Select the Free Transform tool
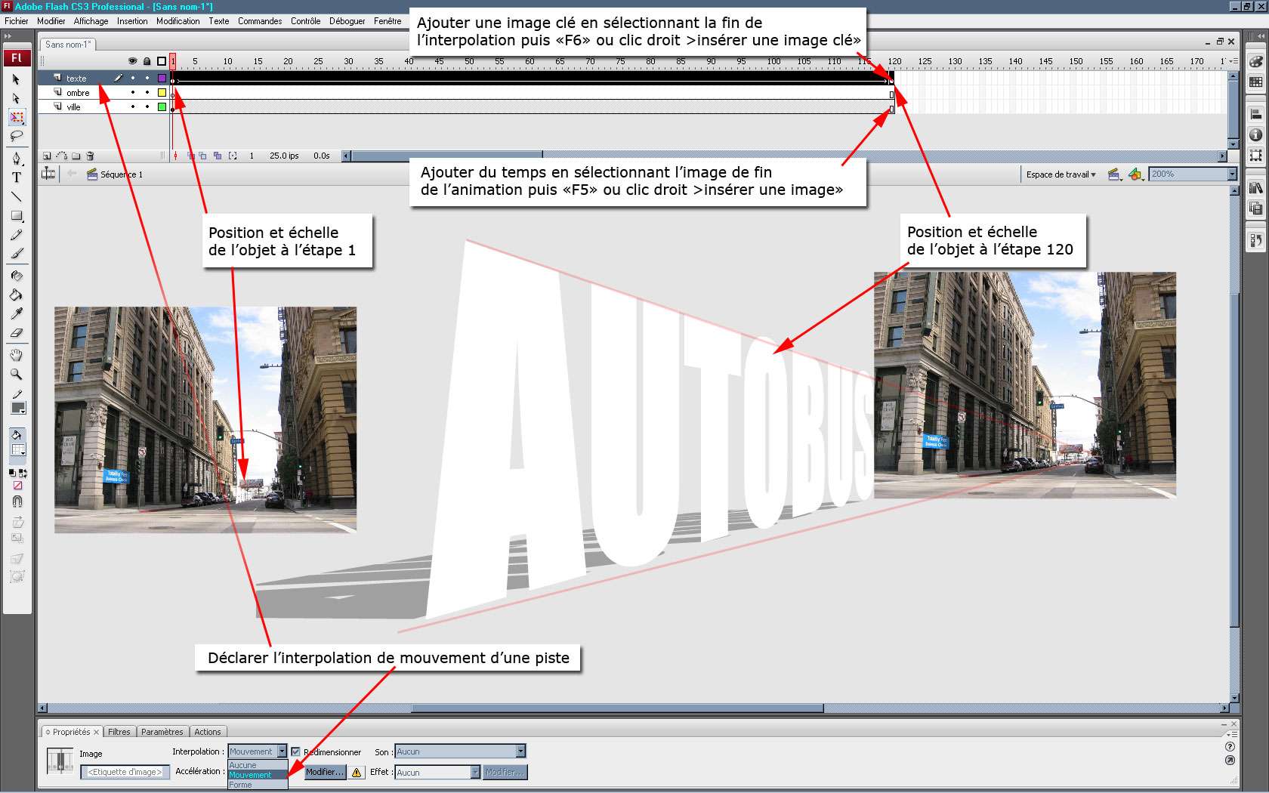 click(x=17, y=117)
